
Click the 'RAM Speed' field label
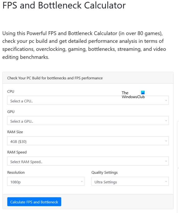[x=17, y=152]
